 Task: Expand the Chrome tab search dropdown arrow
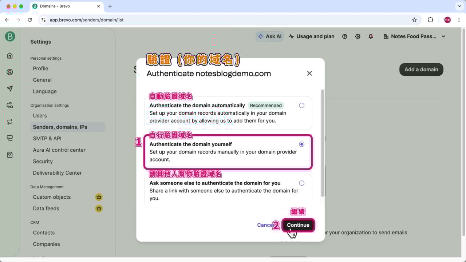click(x=458, y=6)
